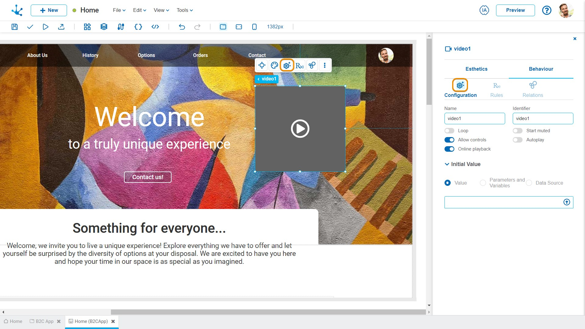This screenshot has width=585, height=329.
Task: Collapse the Initial Value section
Action: coord(447,164)
